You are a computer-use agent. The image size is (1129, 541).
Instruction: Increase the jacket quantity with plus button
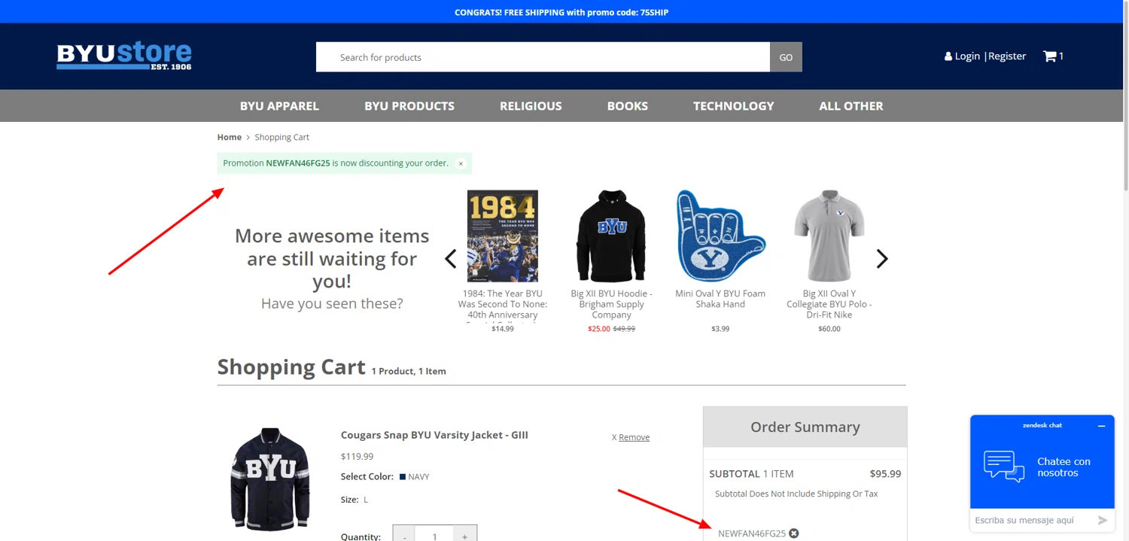[465, 535]
